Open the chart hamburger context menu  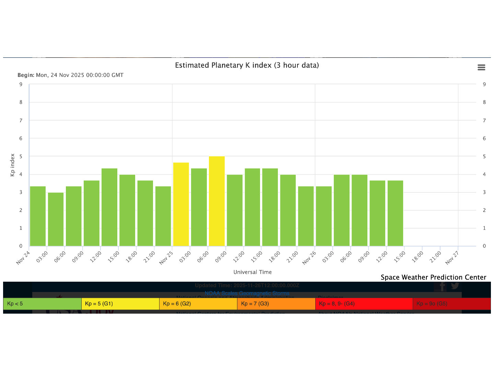pyautogui.click(x=481, y=67)
